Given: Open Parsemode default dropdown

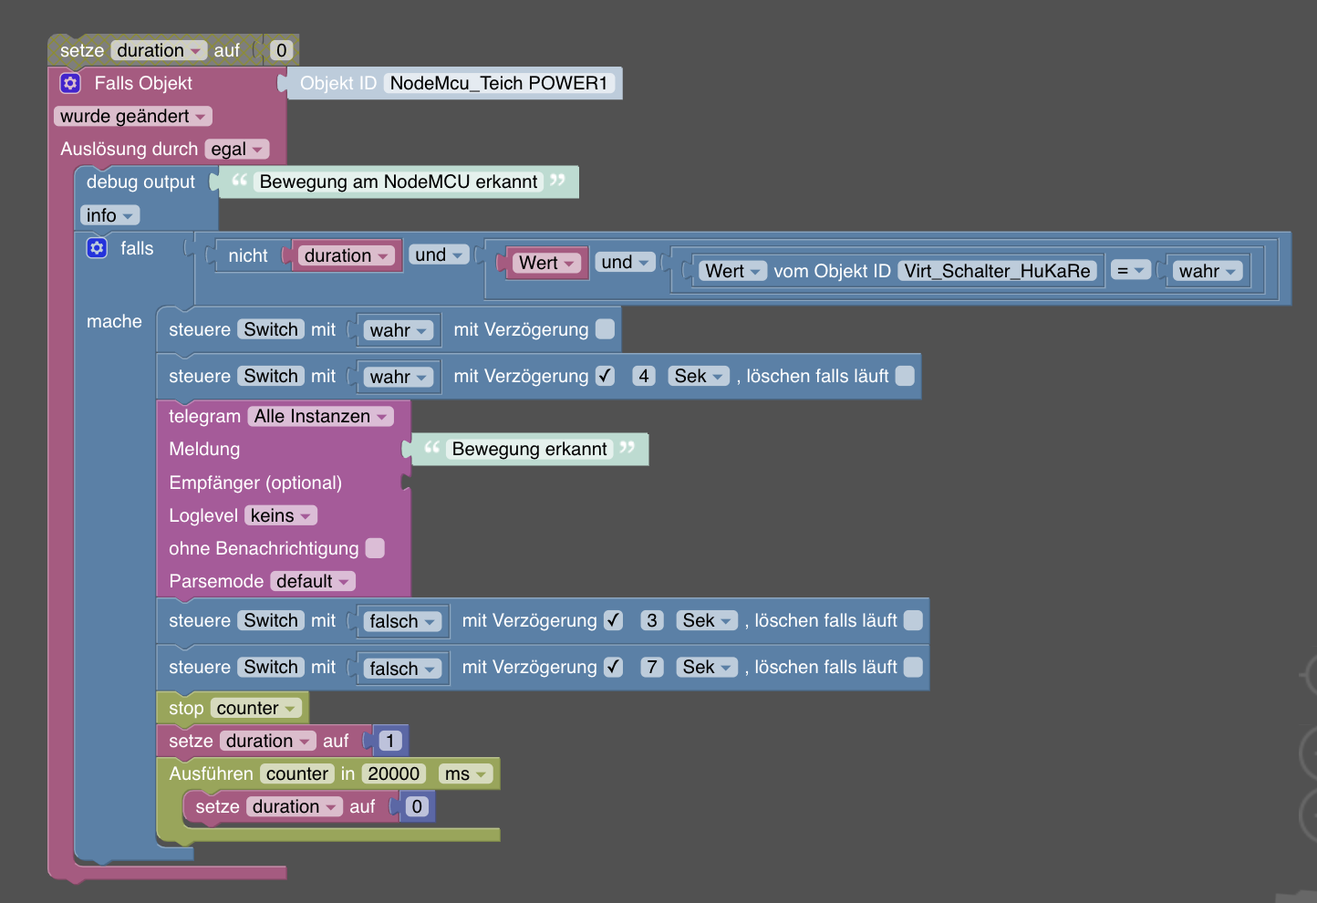Looking at the screenshot, I should (x=313, y=581).
